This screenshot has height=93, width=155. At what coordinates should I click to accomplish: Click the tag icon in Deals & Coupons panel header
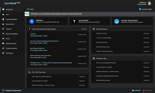coord(94,29)
